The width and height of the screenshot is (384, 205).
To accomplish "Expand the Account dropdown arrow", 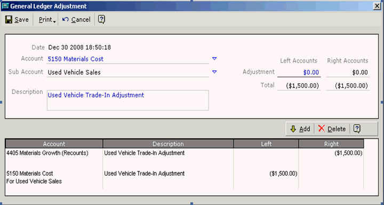I will [x=214, y=59].
